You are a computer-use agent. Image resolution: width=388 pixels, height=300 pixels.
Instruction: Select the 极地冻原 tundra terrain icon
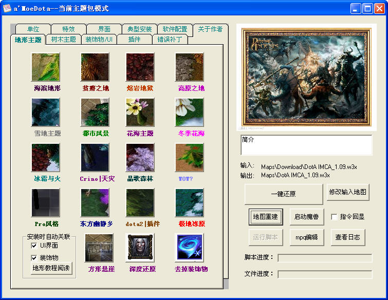(190, 203)
